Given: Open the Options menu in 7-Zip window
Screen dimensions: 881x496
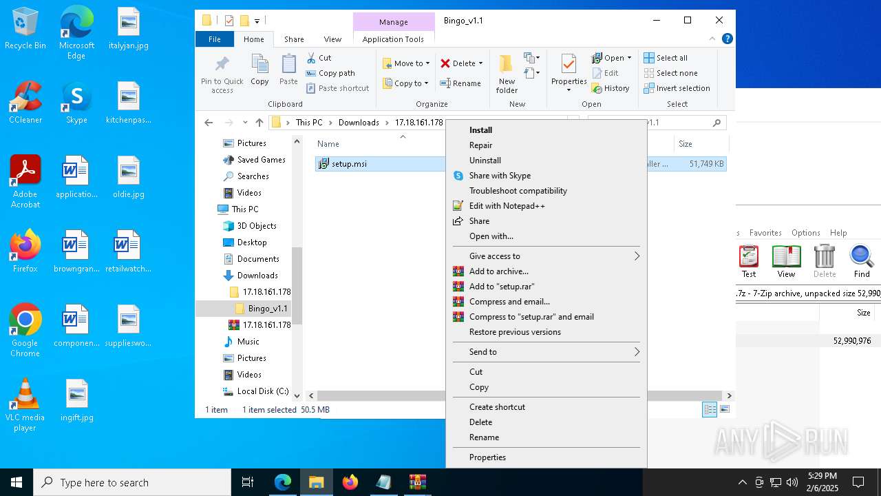Looking at the screenshot, I should [805, 233].
